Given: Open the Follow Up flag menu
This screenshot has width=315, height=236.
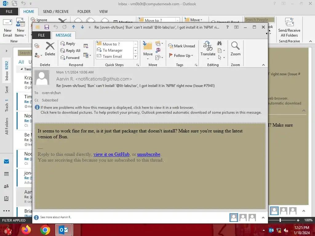Looking at the screenshot, I should (x=181, y=55).
